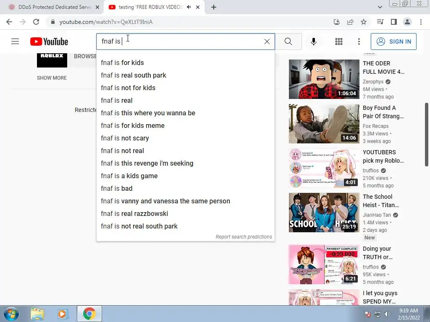The height and width of the screenshot is (322, 430).
Task: Open the media controls icon in Chrome
Action: (380, 22)
